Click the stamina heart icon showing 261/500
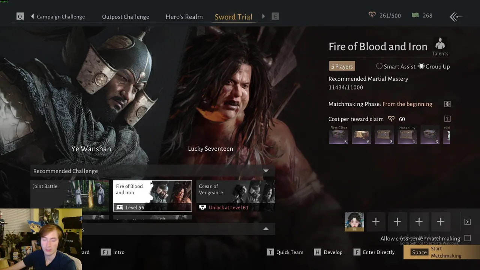The image size is (480, 270). point(372,15)
